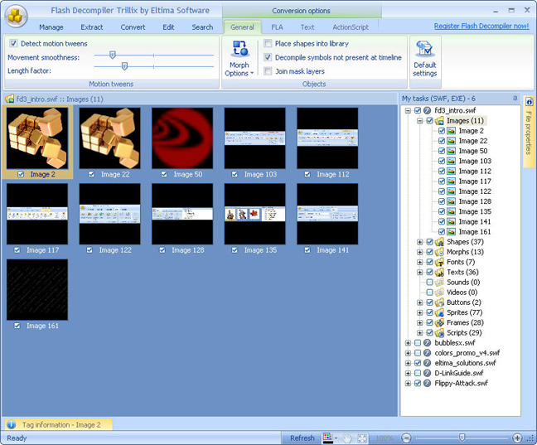
Task: Select the hand pan tool in status bar
Action: point(347,438)
